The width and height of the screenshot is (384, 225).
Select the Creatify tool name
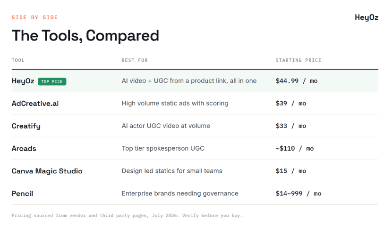click(x=26, y=126)
